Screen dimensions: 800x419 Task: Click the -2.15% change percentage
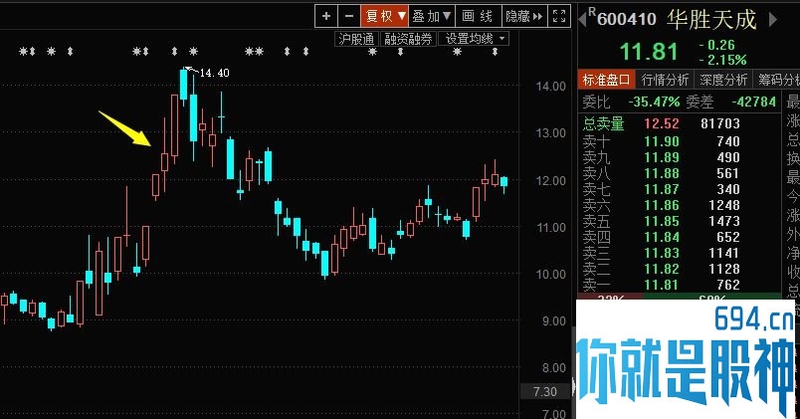(x=723, y=61)
